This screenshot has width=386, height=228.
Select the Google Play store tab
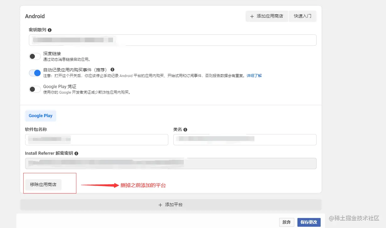[x=41, y=116]
